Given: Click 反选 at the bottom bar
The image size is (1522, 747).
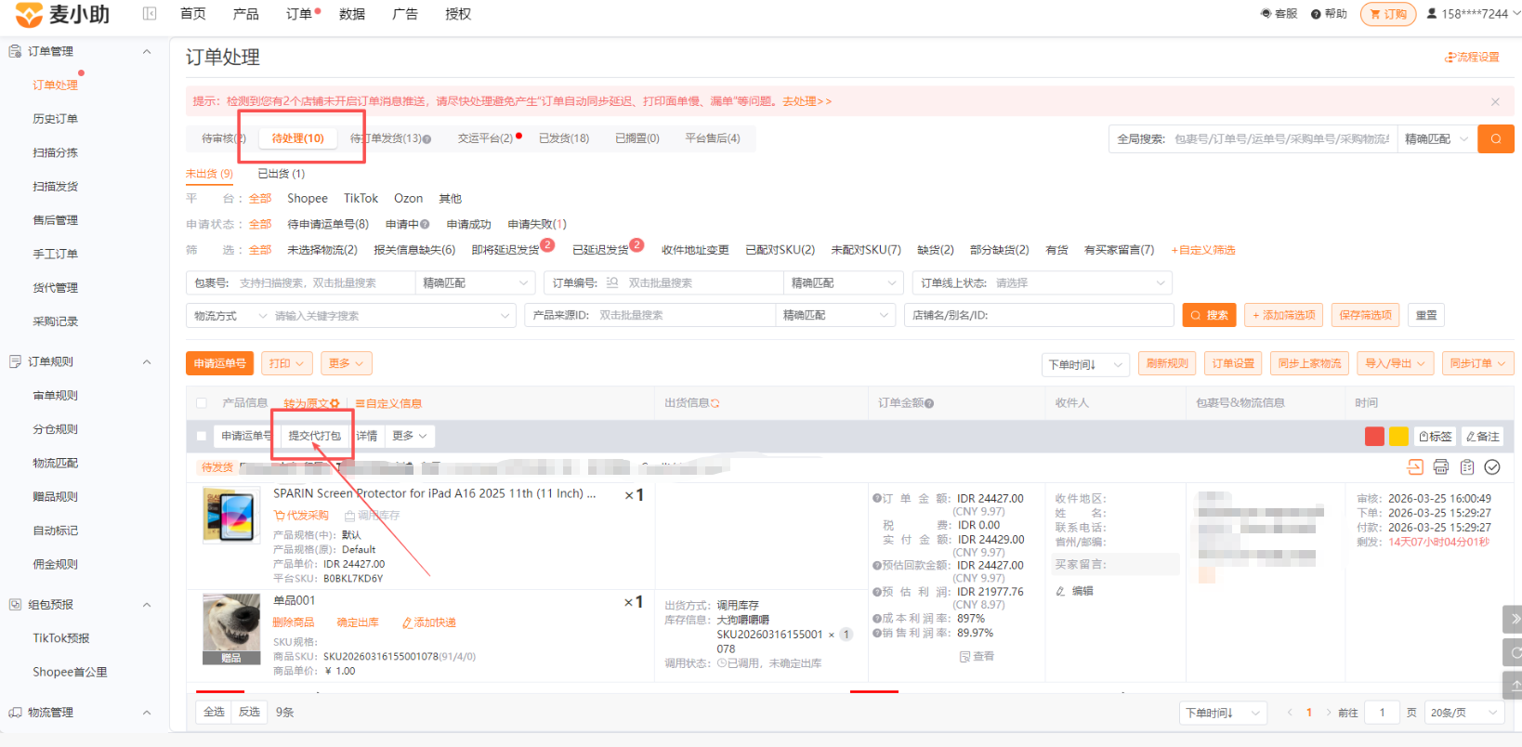Looking at the screenshot, I should (249, 713).
